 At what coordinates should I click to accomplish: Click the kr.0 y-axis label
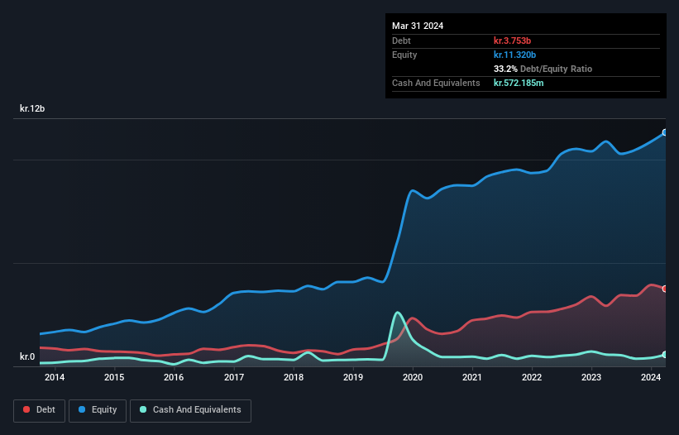coord(27,356)
